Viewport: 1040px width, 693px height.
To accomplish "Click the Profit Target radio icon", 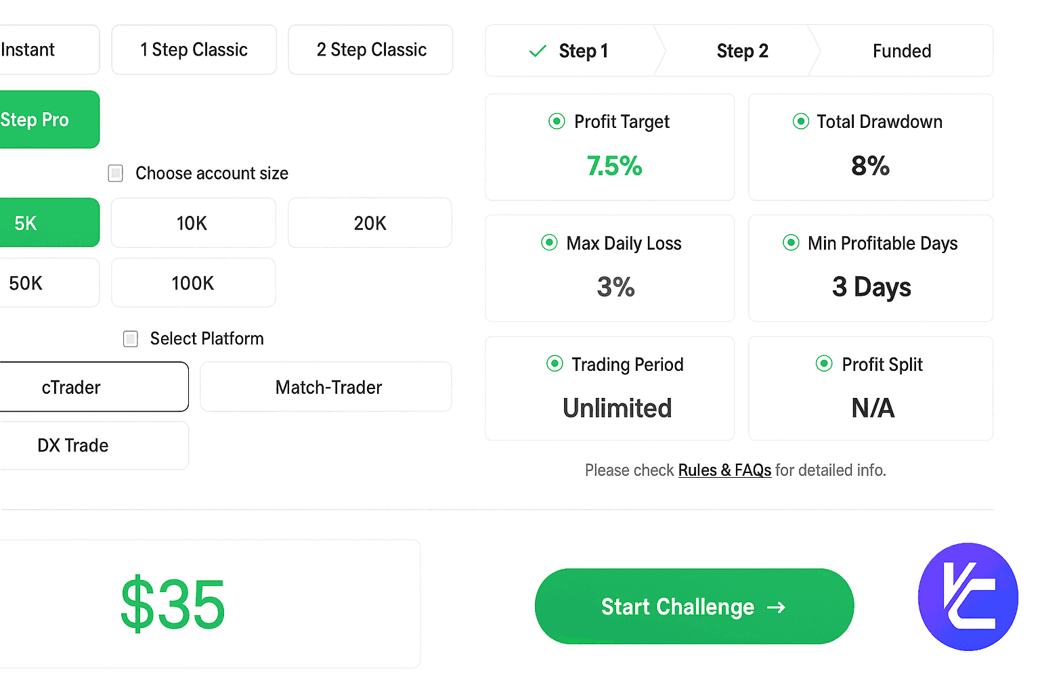I will pyautogui.click(x=557, y=121).
